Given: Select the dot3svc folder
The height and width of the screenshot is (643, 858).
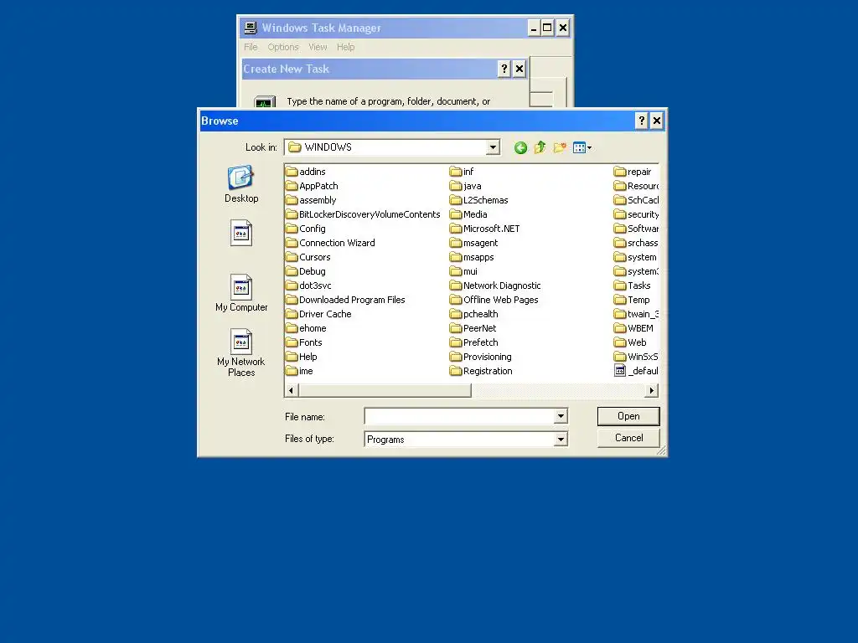Looking at the screenshot, I should (x=308, y=285).
